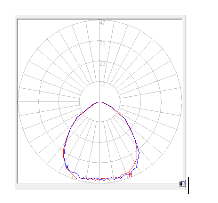
Task: Click the polar chart origin point
Action: click(x=100, y=101)
